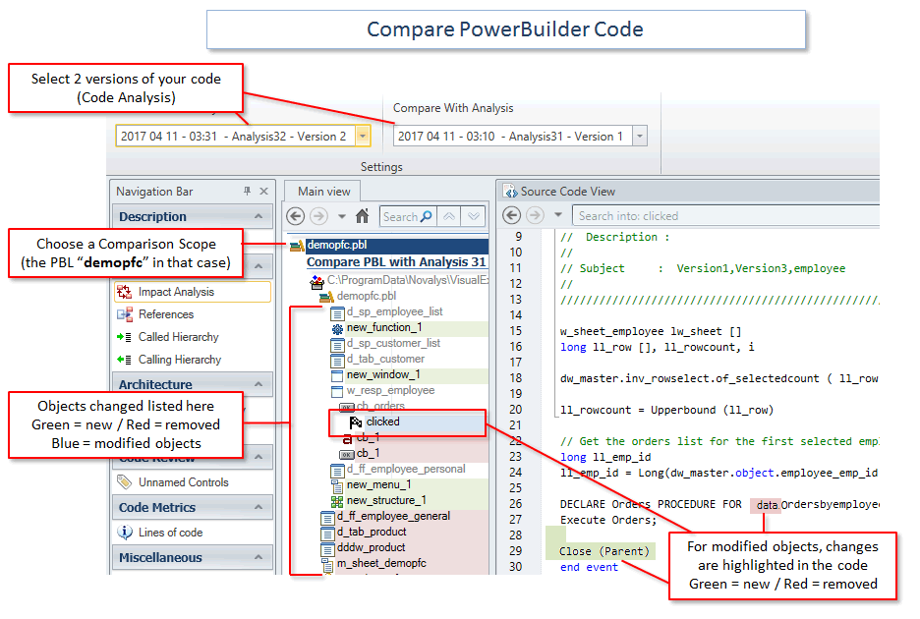The image size is (920, 619).
Task: Click the 'Search into: clicked' field
Action: [x=725, y=216]
